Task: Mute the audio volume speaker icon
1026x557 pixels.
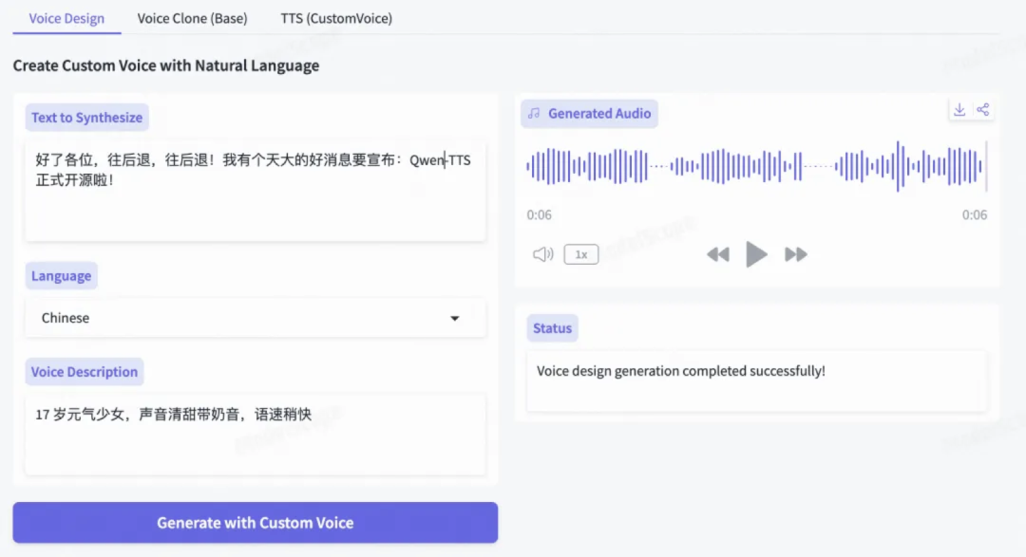Action: coord(541,253)
